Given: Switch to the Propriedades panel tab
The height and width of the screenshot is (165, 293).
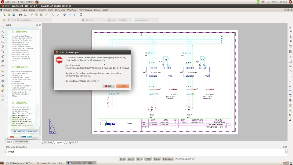Looking at the screenshot, I should click(21, 141).
